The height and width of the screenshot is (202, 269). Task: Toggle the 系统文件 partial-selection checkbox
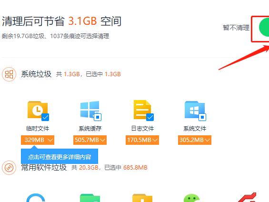202,117
